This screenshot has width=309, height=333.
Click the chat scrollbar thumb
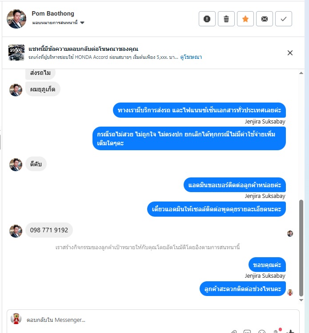301,248
